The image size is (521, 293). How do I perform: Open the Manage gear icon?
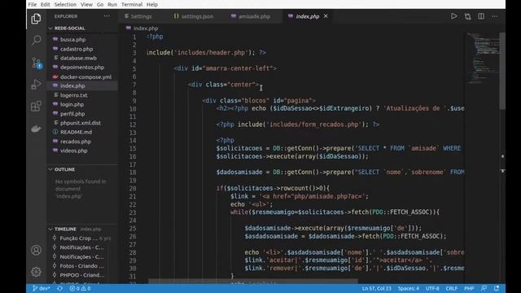(36, 272)
